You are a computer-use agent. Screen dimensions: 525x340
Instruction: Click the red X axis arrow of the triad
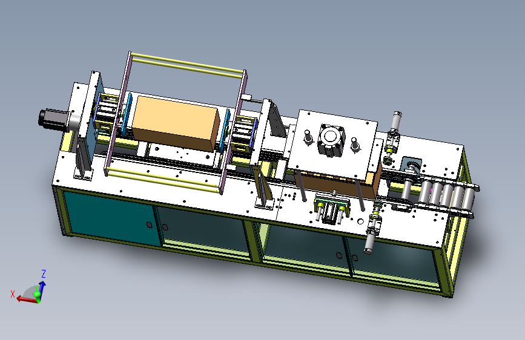[x=26, y=299]
